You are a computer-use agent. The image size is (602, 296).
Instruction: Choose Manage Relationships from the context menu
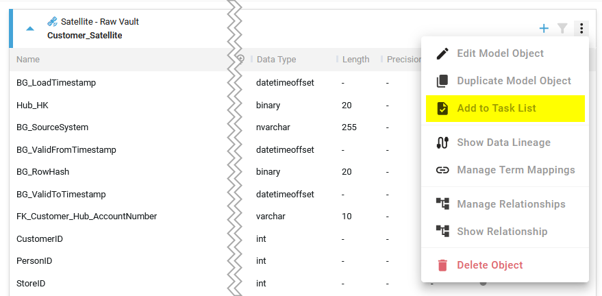tap(511, 204)
